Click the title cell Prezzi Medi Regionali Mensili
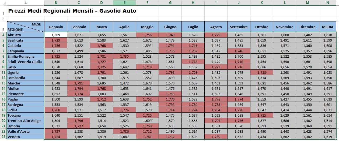 pyautogui.click(x=72, y=11)
